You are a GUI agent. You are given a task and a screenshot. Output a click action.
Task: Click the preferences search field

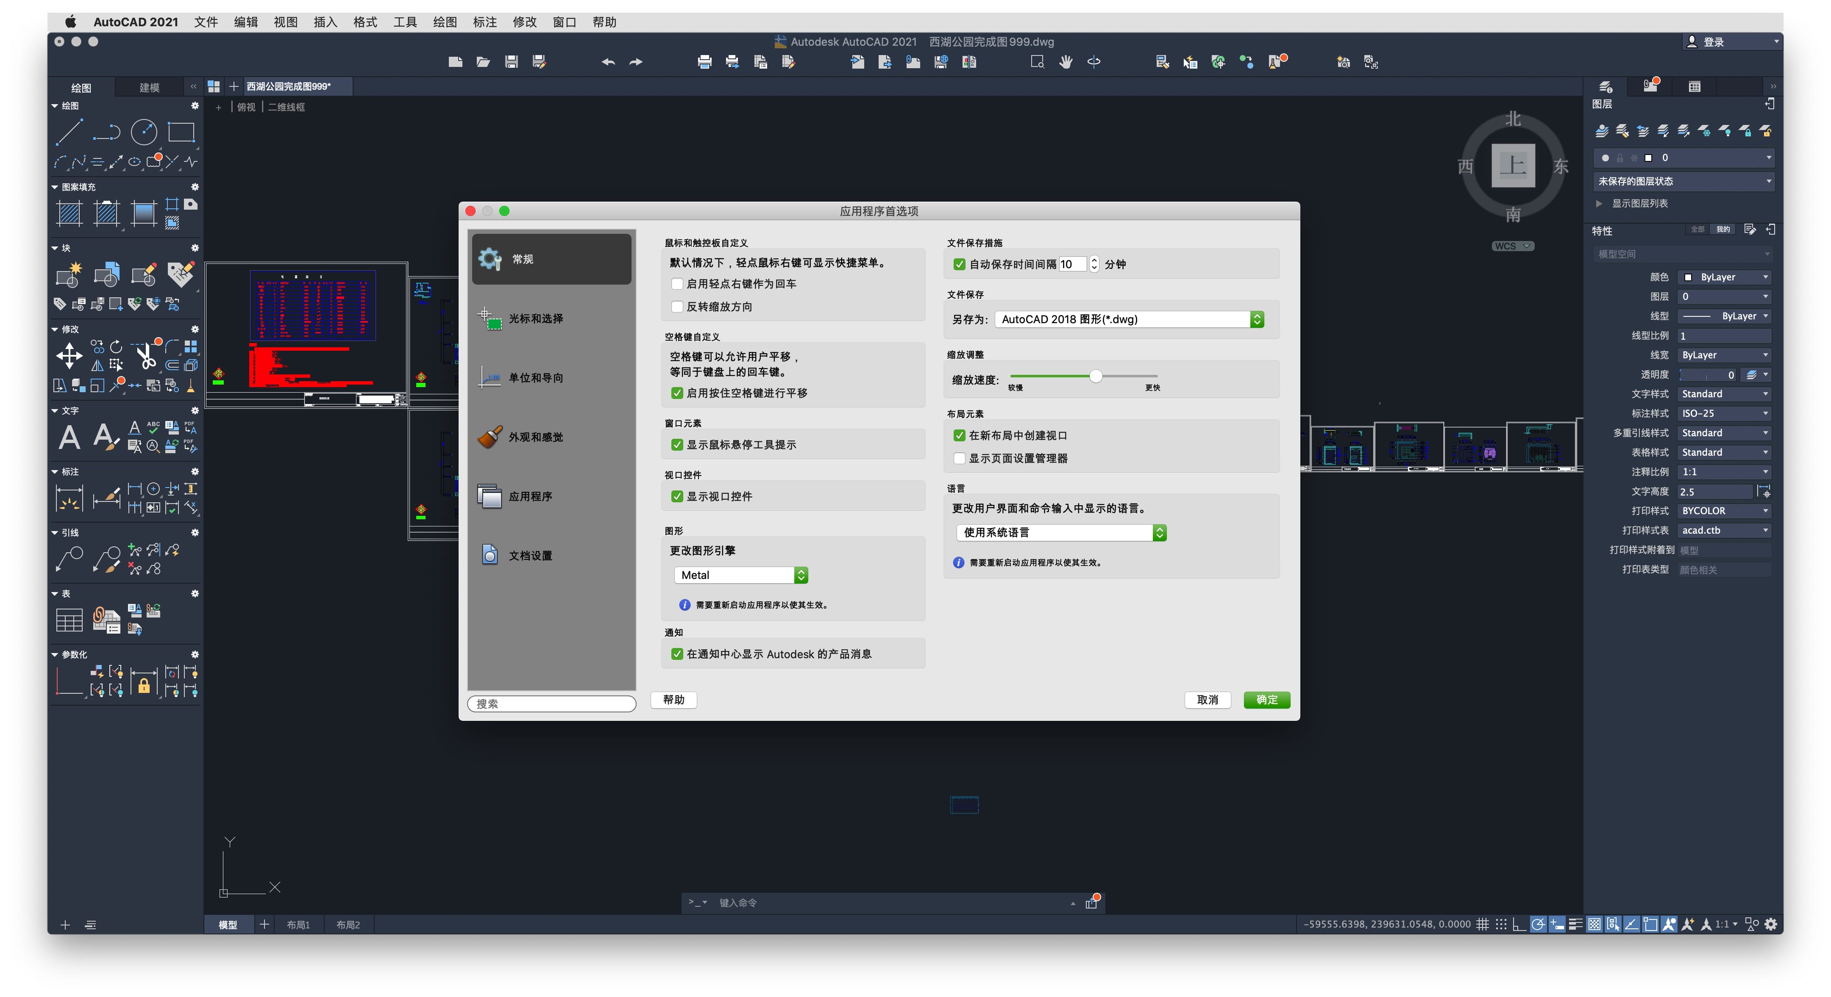pos(551,704)
